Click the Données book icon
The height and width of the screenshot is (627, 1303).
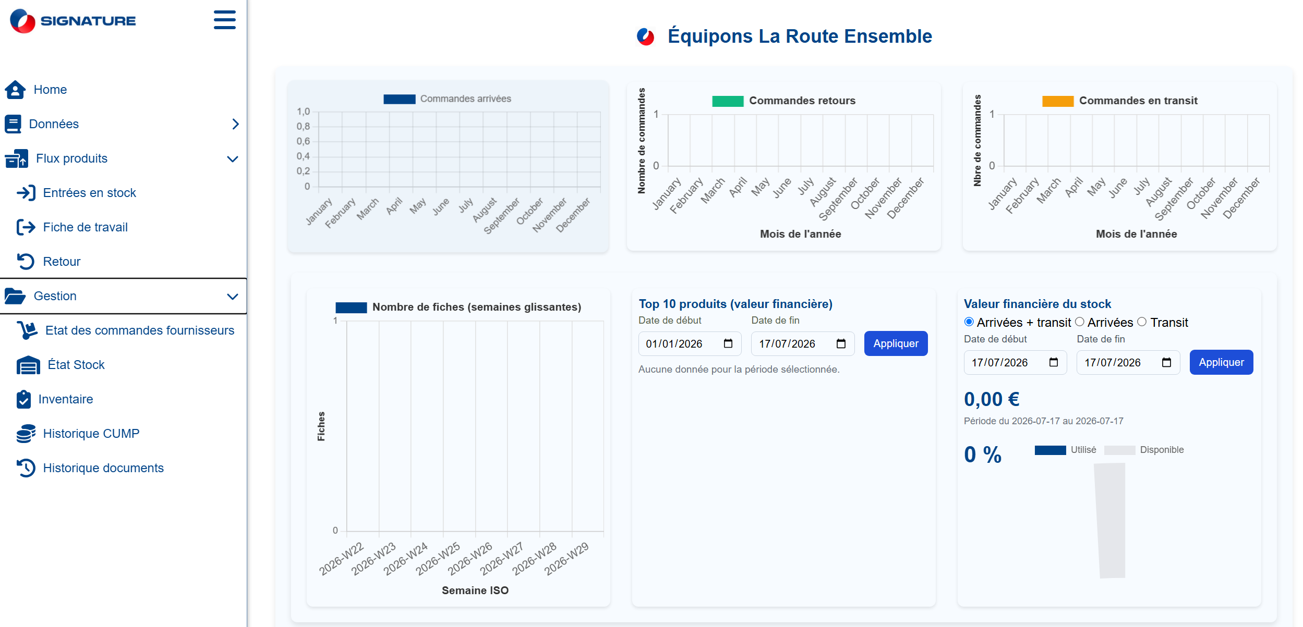click(x=13, y=124)
